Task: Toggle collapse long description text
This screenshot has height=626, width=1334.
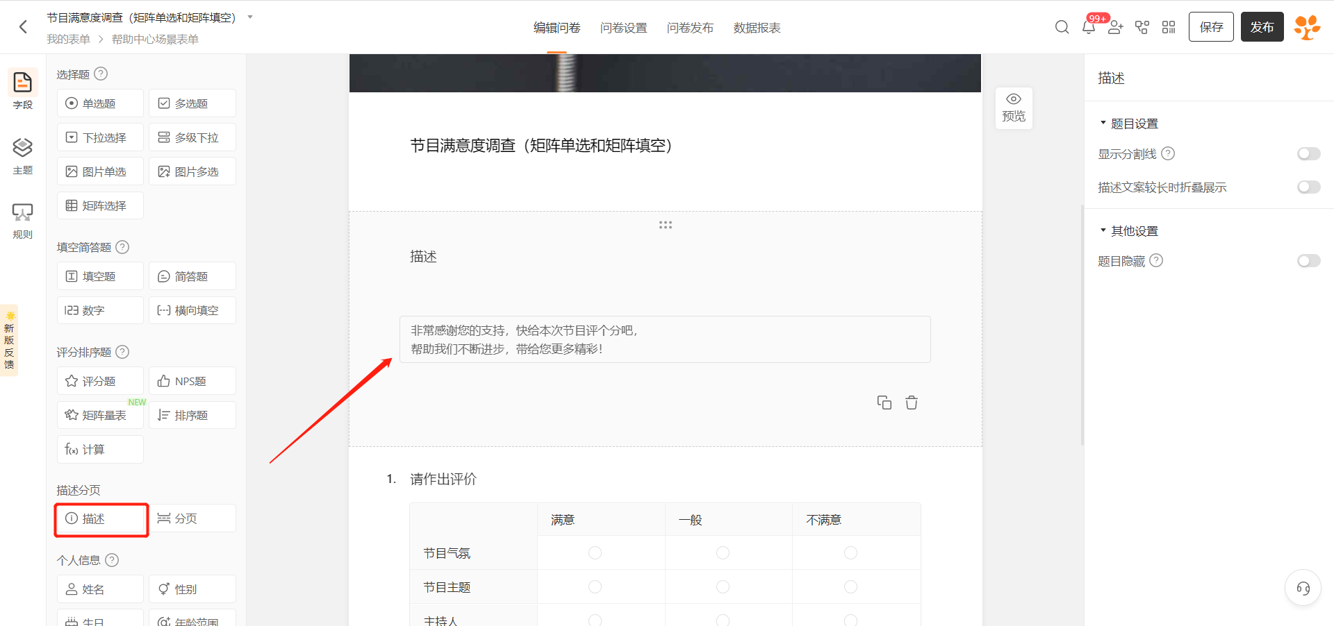Action: [1308, 187]
